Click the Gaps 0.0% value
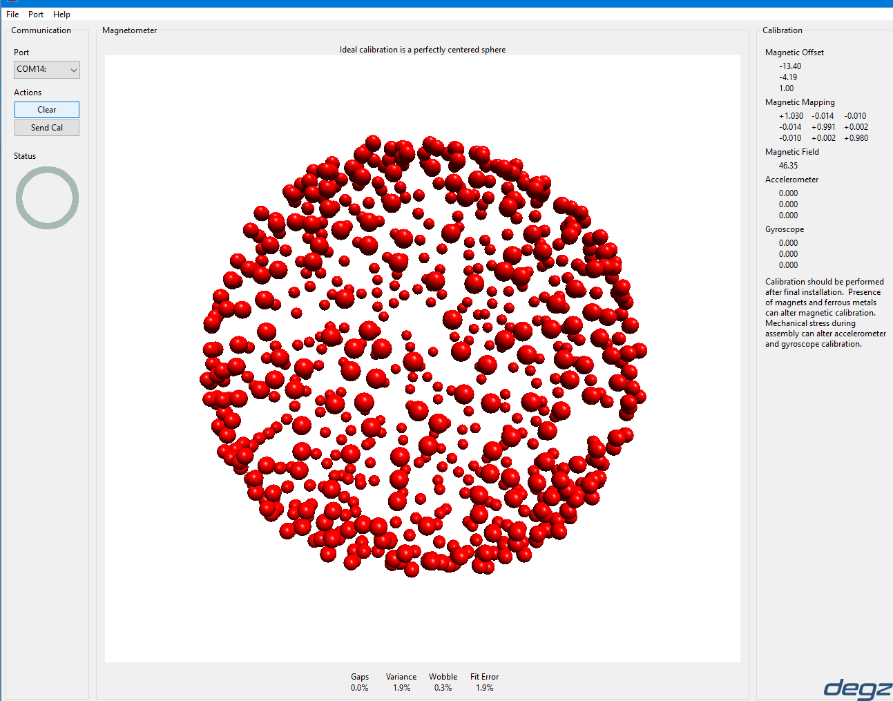 coord(360,688)
